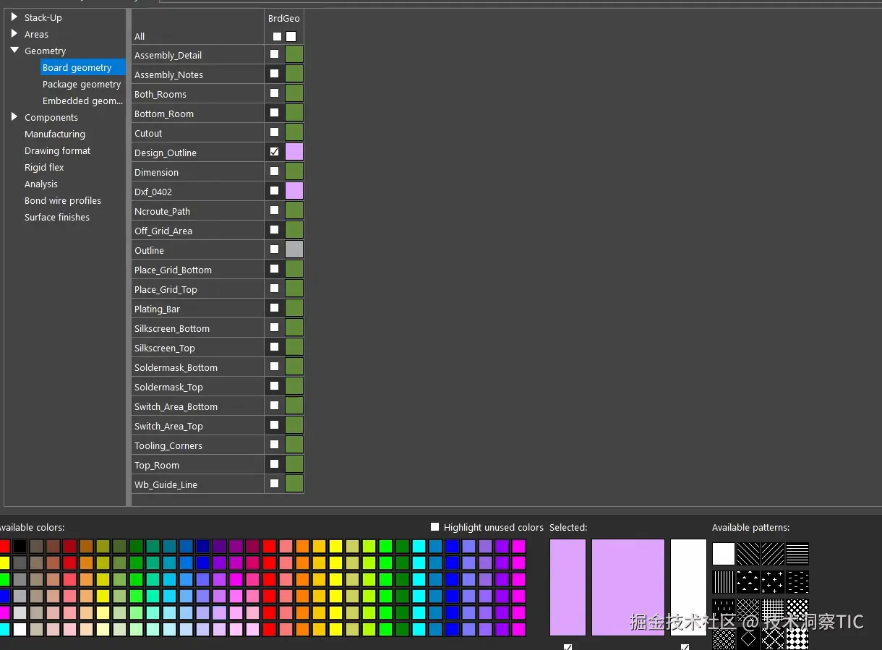Click the Soldermask_Top row label
This screenshot has height=650, width=882.
[168, 387]
